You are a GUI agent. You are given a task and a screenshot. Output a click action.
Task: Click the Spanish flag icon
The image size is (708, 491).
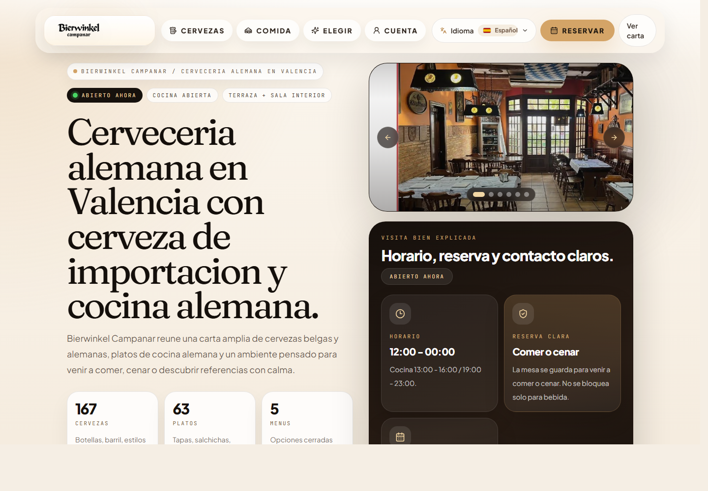coord(487,30)
